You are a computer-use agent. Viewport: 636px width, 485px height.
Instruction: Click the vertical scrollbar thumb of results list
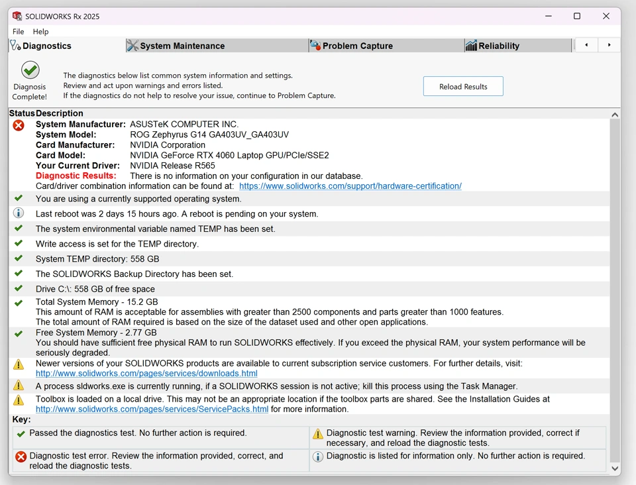pyautogui.click(x=615, y=290)
